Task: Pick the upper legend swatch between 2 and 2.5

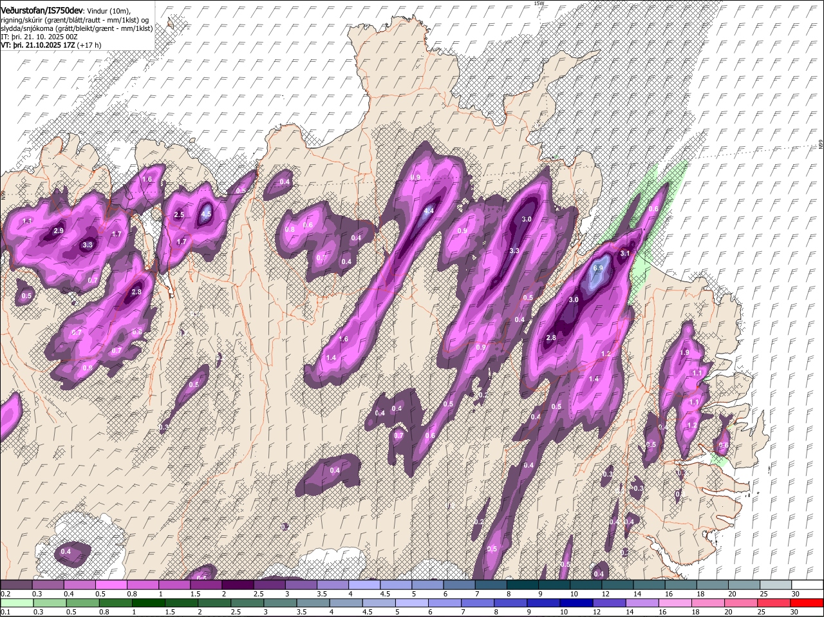Action: click(x=238, y=585)
